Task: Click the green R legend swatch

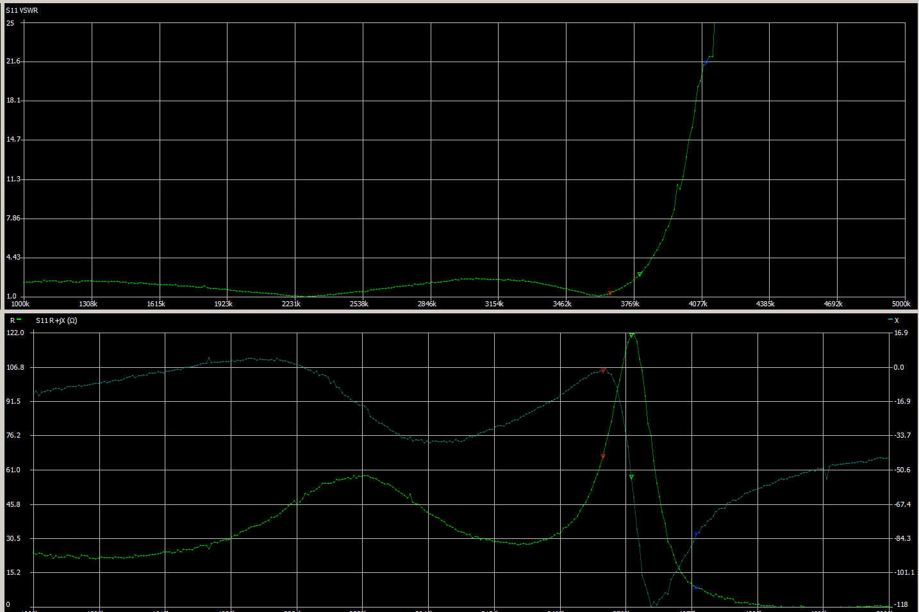Action: [x=19, y=320]
